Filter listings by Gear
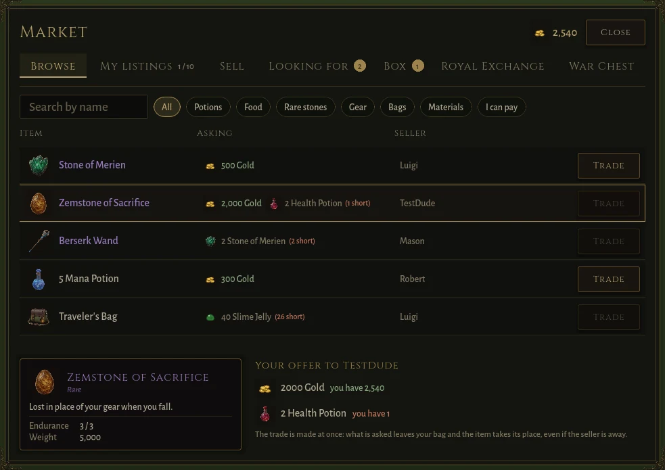This screenshot has height=470, width=665. point(357,107)
